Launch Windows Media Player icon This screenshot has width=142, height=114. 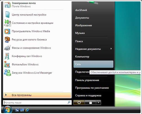pyautogui.click(x=7, y=31)
